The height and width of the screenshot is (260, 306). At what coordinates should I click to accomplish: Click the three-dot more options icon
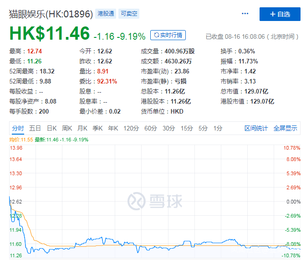point(245,14)
